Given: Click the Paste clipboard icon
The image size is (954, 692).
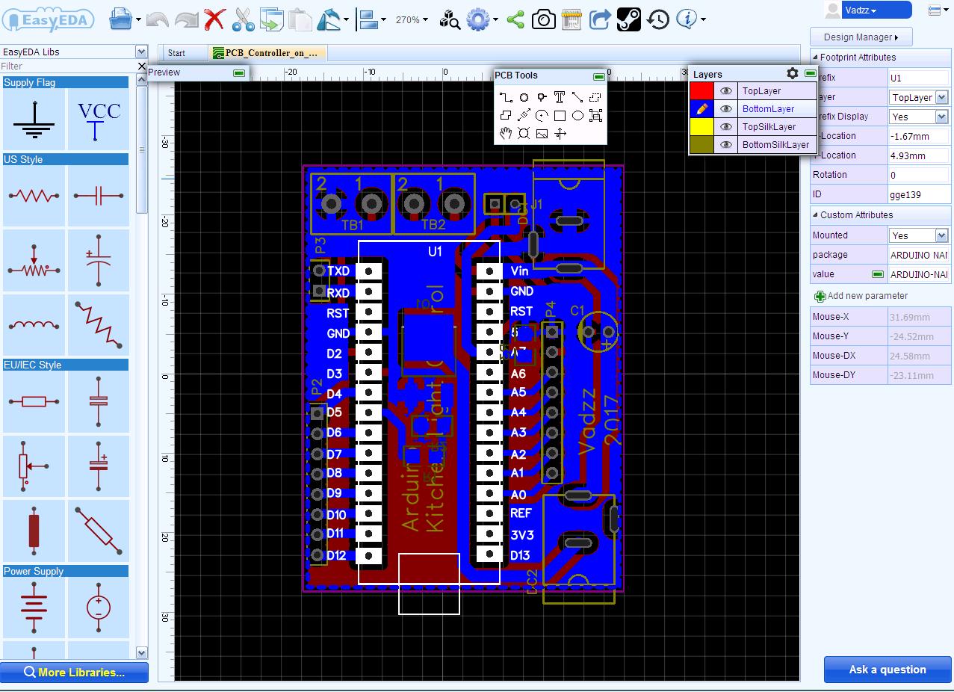Looking at the screenshot, I should click(x=300, y=19).
